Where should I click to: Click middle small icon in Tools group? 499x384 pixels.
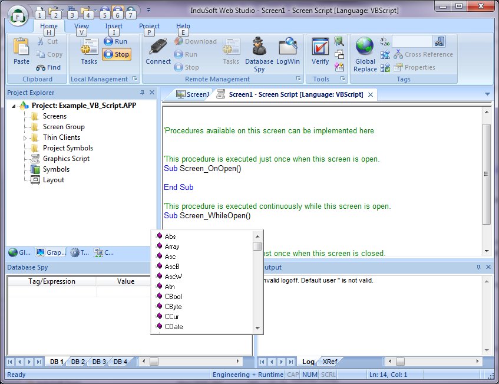coord(339,54)
